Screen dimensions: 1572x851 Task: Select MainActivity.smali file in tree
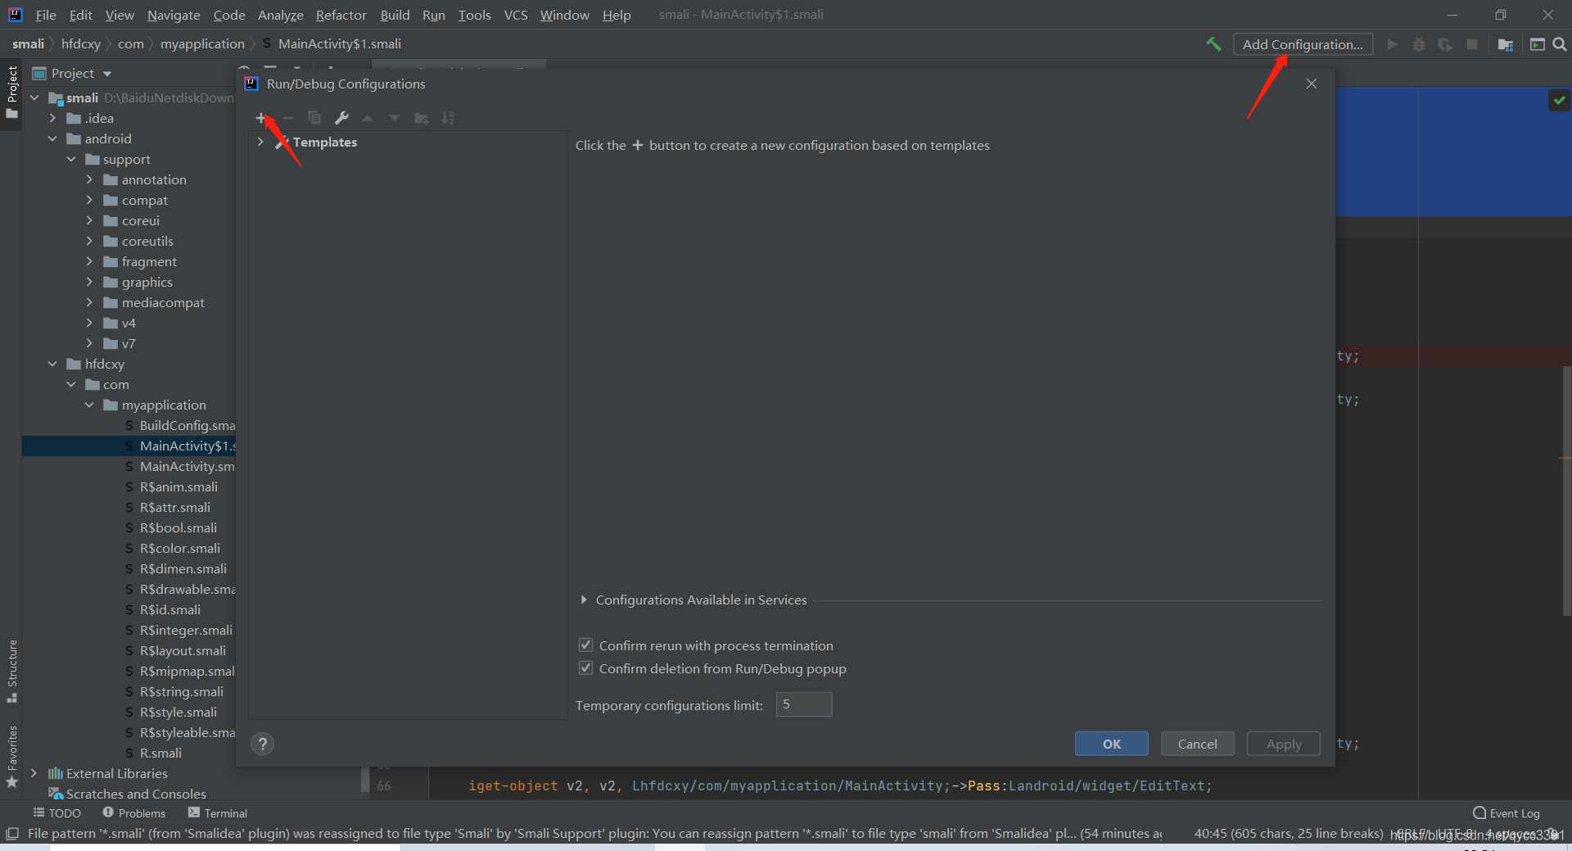pyautogui.click(x=187, y=466)
